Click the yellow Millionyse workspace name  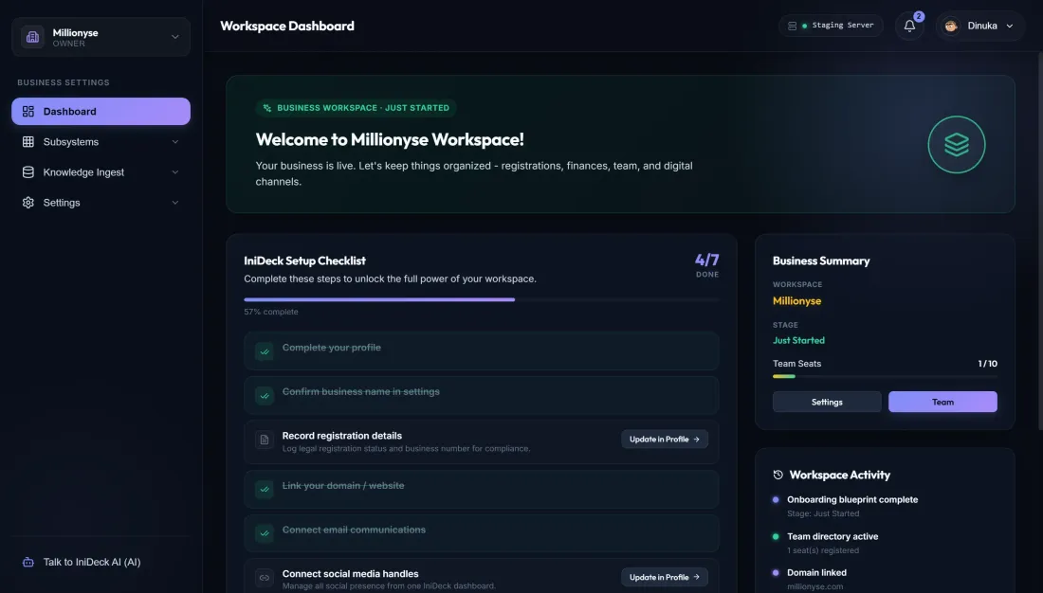click(796, 301)
